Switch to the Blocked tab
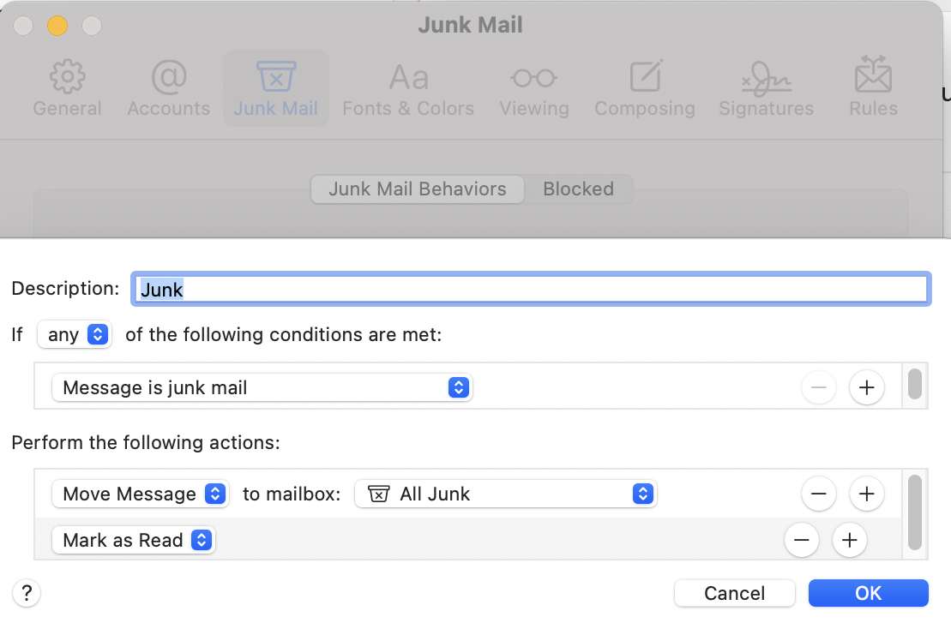 (578, 189)
